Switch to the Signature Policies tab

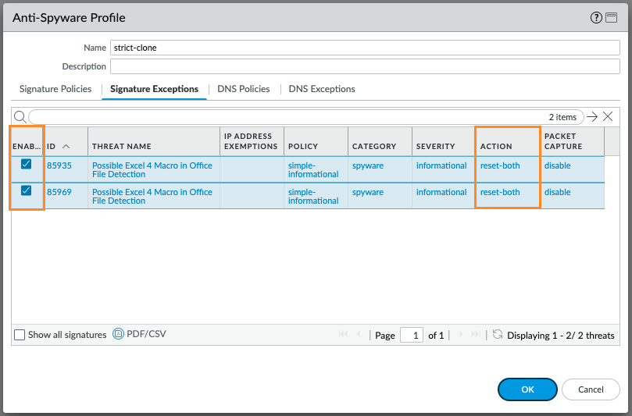(55, 89)
